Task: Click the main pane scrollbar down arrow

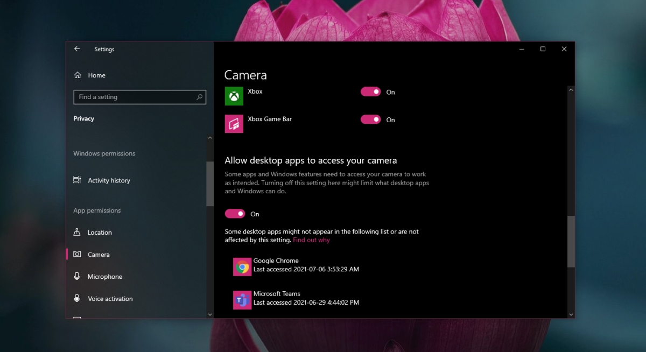Action: point(571,314)
